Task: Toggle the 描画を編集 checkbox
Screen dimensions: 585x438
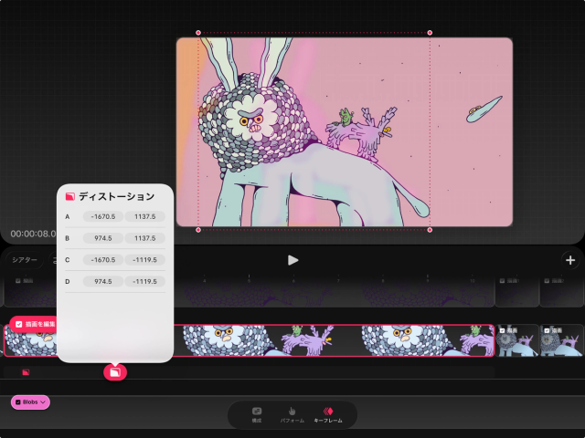Action: click(18, 325)
